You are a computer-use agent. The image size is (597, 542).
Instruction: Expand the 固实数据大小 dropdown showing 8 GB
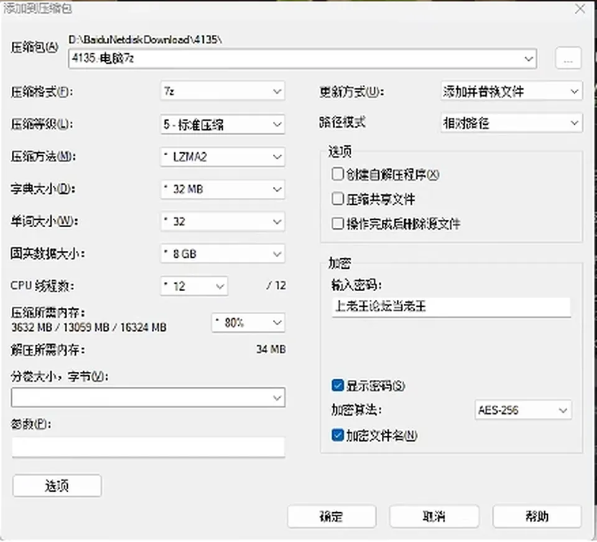pyautogui.click(x=223, y=253)
